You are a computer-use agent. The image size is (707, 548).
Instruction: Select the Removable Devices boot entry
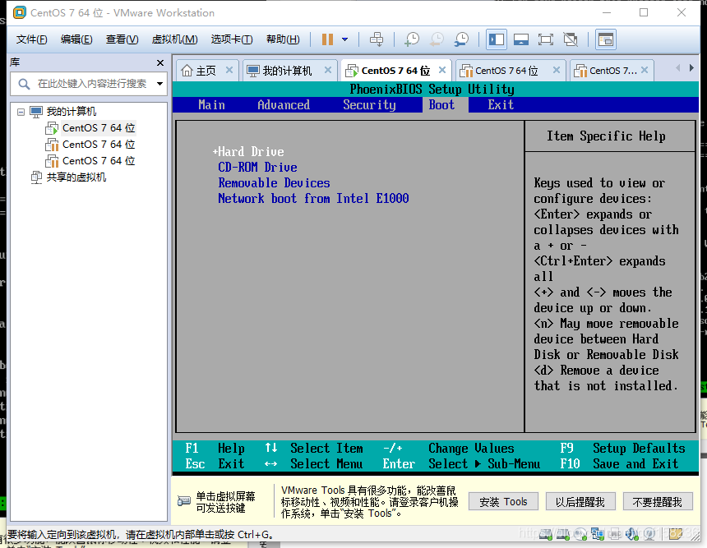tap(274, 183)
